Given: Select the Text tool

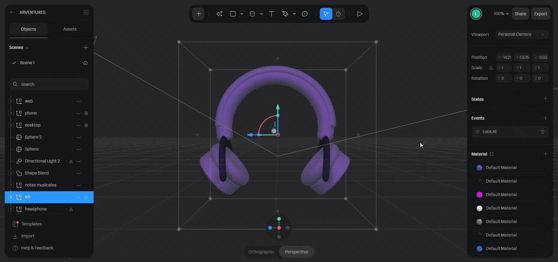Looking at the screenshot, I should click(271, 14).
